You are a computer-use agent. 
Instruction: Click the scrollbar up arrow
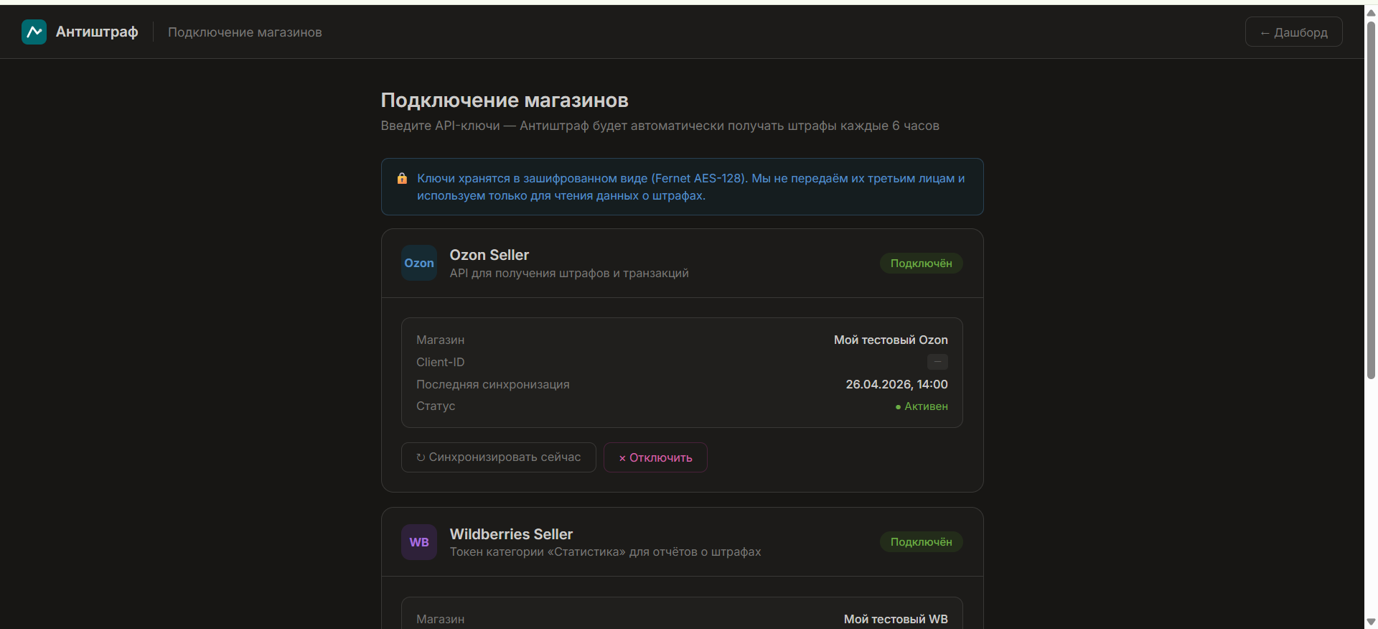point(1371,12)
